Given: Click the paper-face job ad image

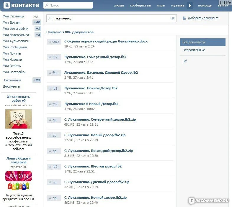Looking at the screenshot, I should pyautogui.click(x=19, y=119).
